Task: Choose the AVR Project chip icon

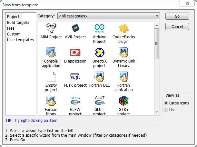Action: 75,28
